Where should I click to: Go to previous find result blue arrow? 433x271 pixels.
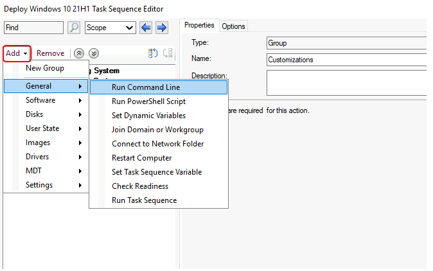click(146, 28)
